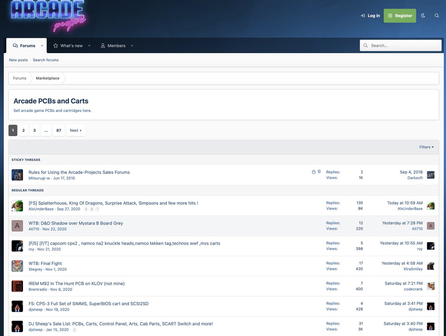Click the Next page button
The height and width of the screenshot is (336, 446).
(76, 130)
